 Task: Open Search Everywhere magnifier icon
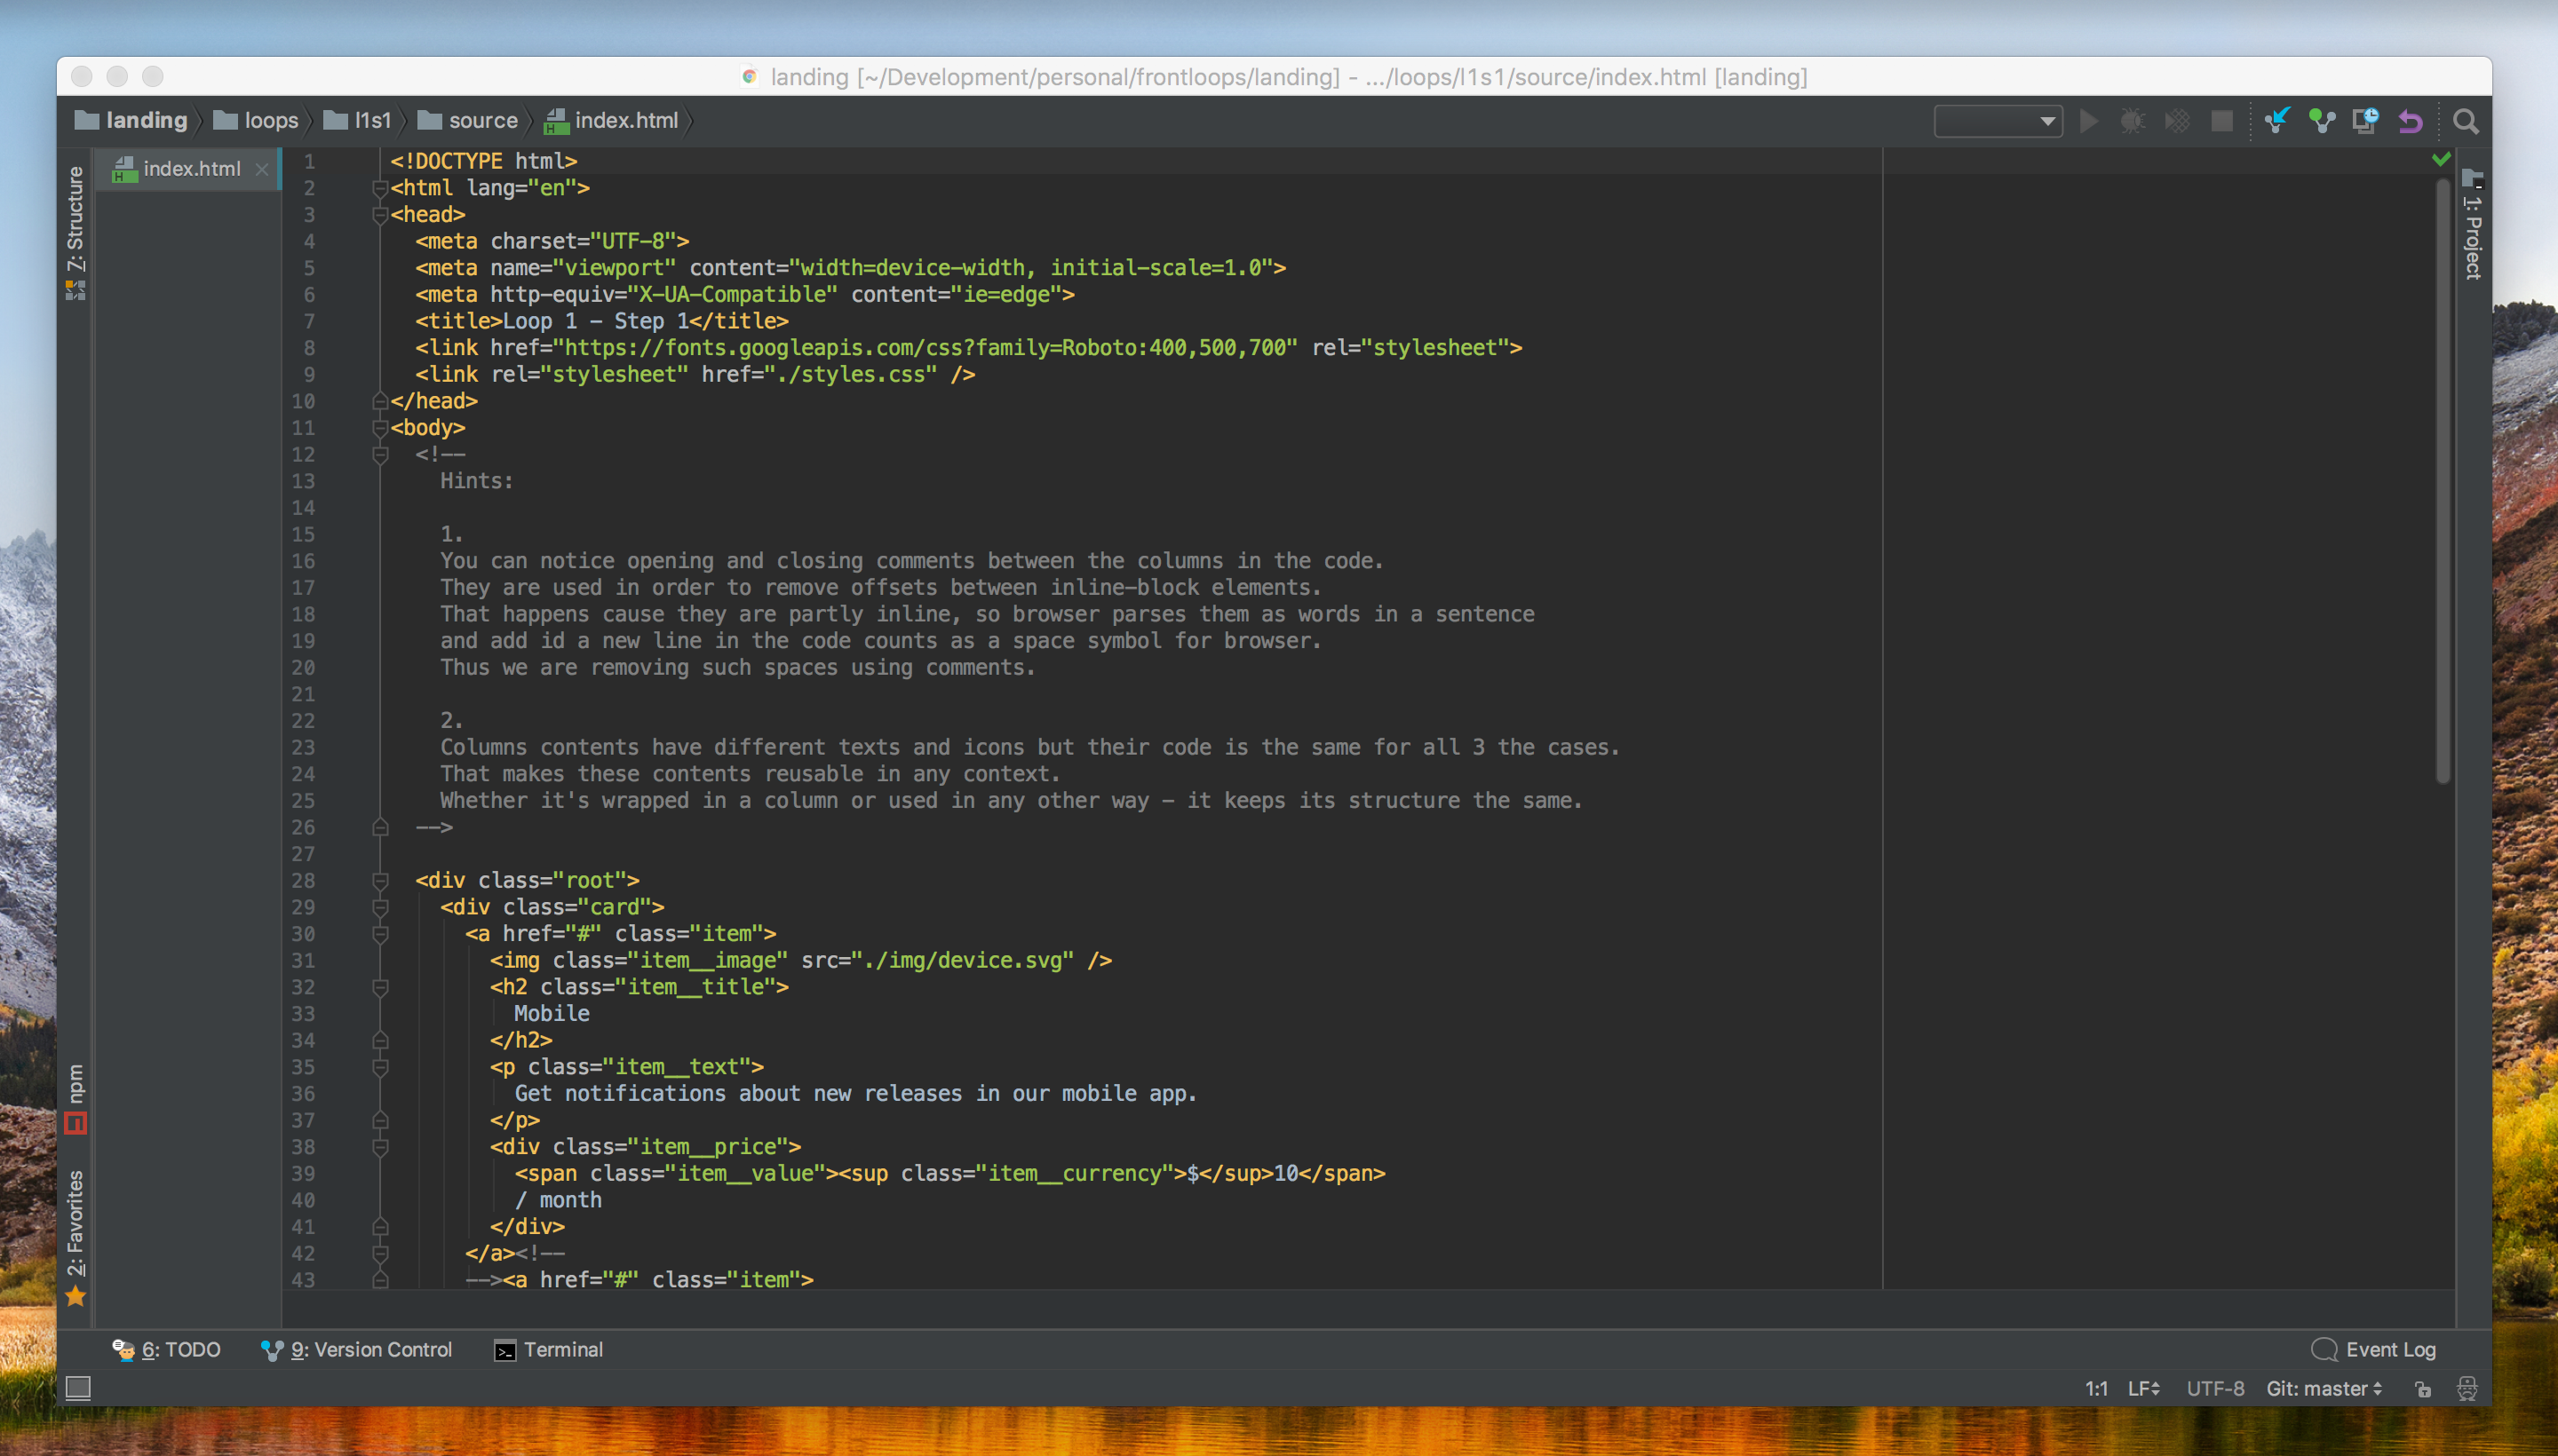click(x=2466, y=121)
